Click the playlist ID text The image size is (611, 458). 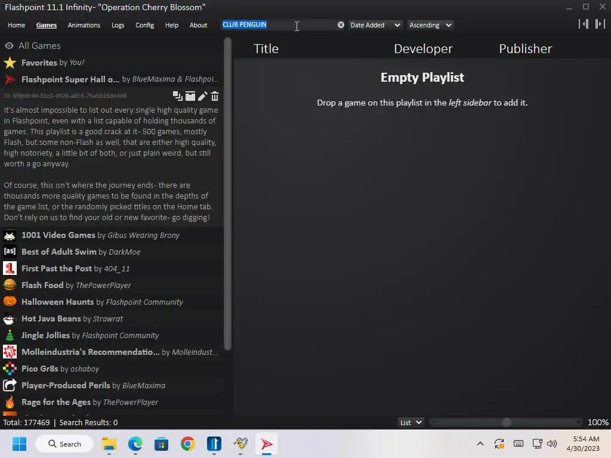point(65,96)
